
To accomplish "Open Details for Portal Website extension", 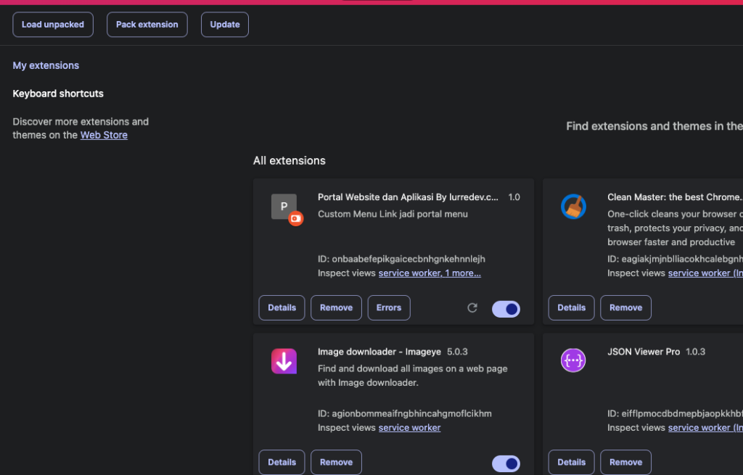I will [x=282, y=307].
